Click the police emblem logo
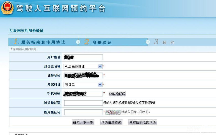 7,8
